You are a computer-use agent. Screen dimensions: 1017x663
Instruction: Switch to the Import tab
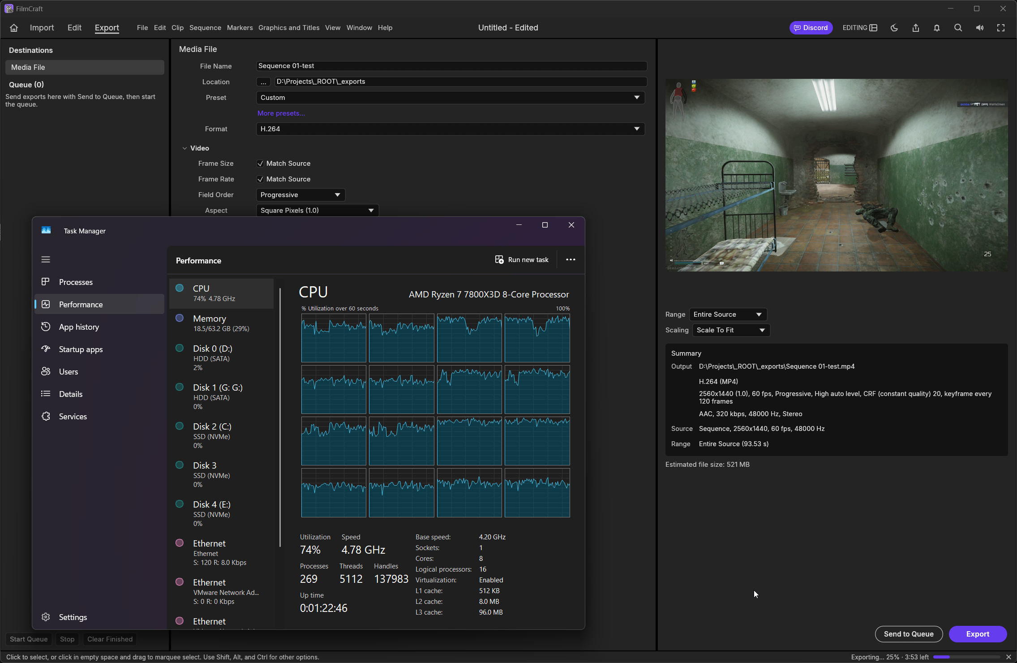(42, 28)
